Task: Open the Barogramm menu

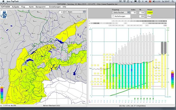Action: [x=41, y=7]
